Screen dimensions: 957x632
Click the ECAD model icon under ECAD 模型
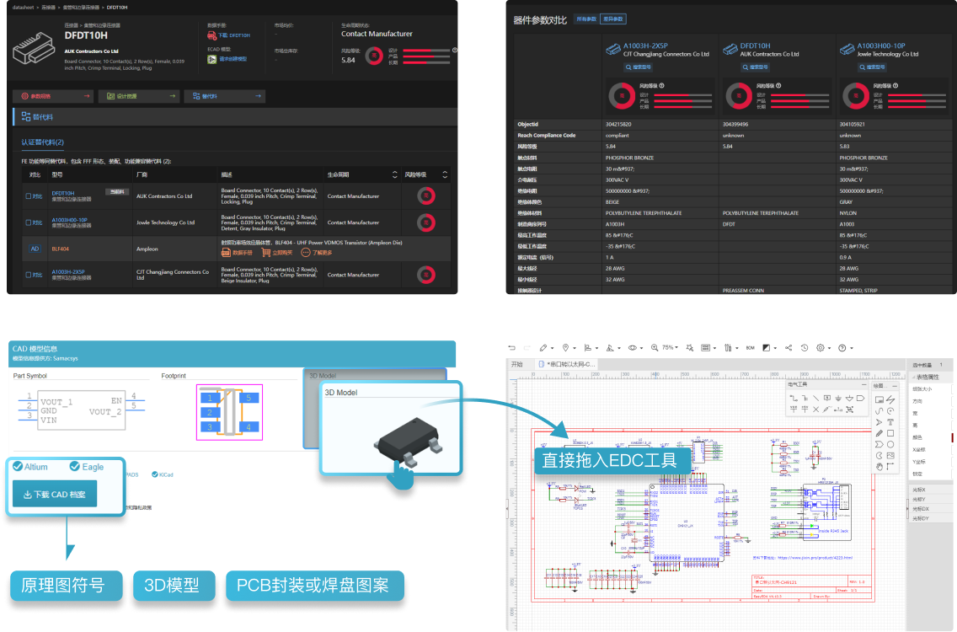point(211,59)
